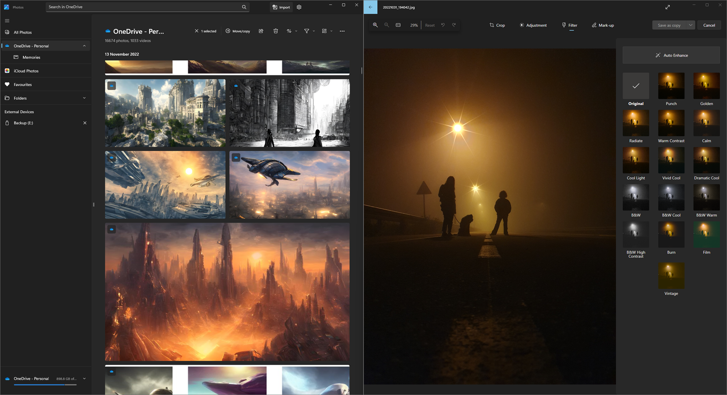Zoom in on the edited image
The width and height of the screenshot is (727, 395).
375,25
